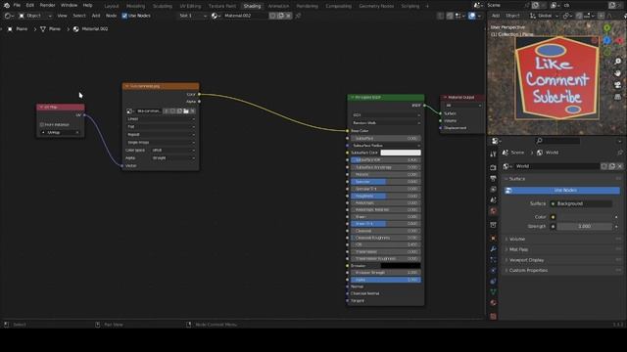Open the Edit menu
The width and height of the screenshot is (627, 352).
(30, 5)
